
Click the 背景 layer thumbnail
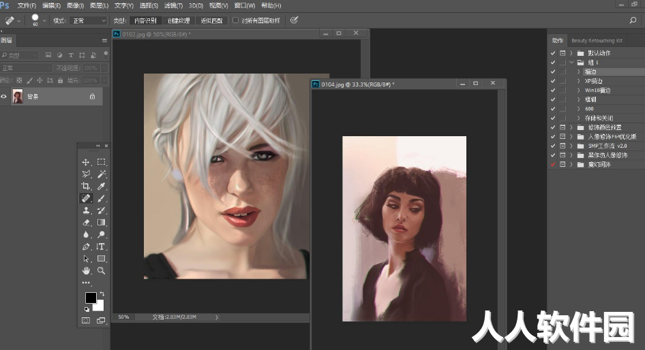point(18,97)
